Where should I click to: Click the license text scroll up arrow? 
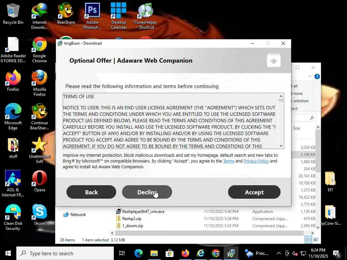281,96
